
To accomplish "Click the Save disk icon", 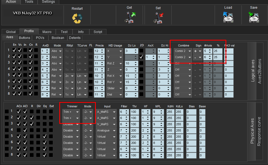I will coord(254,17).
